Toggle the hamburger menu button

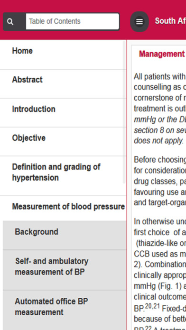click(139, 22)
